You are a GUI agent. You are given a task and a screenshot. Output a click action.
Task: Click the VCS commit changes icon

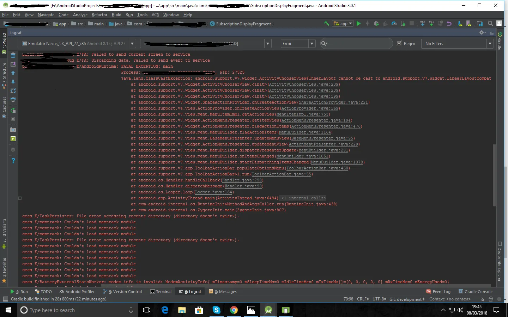(431, 24)
